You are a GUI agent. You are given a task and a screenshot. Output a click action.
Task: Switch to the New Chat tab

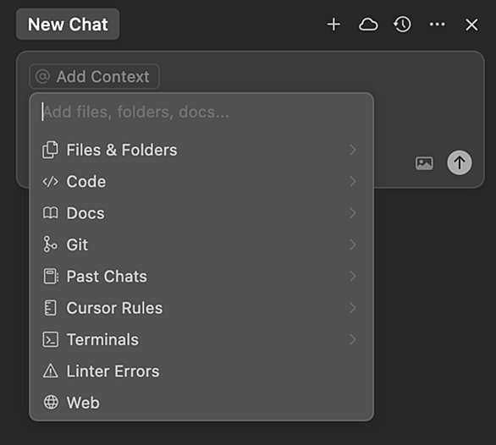click(x=68, y=24)
